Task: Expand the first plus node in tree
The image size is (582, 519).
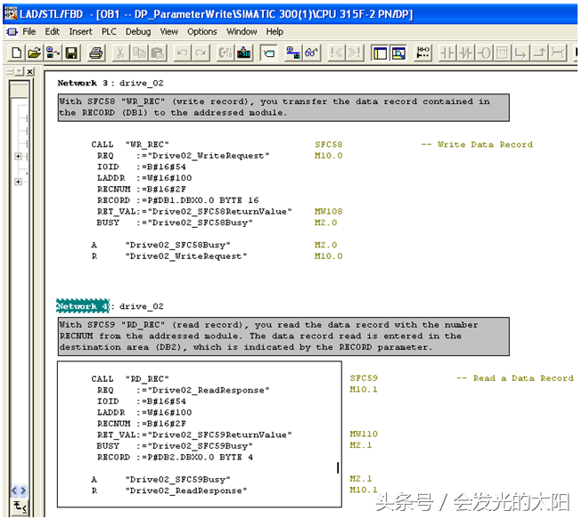Action: pyautogui.click(x=19, y=157)
